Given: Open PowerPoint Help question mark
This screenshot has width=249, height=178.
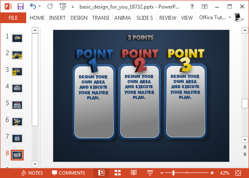Looking at the screenshot, I should coord(192,6).
